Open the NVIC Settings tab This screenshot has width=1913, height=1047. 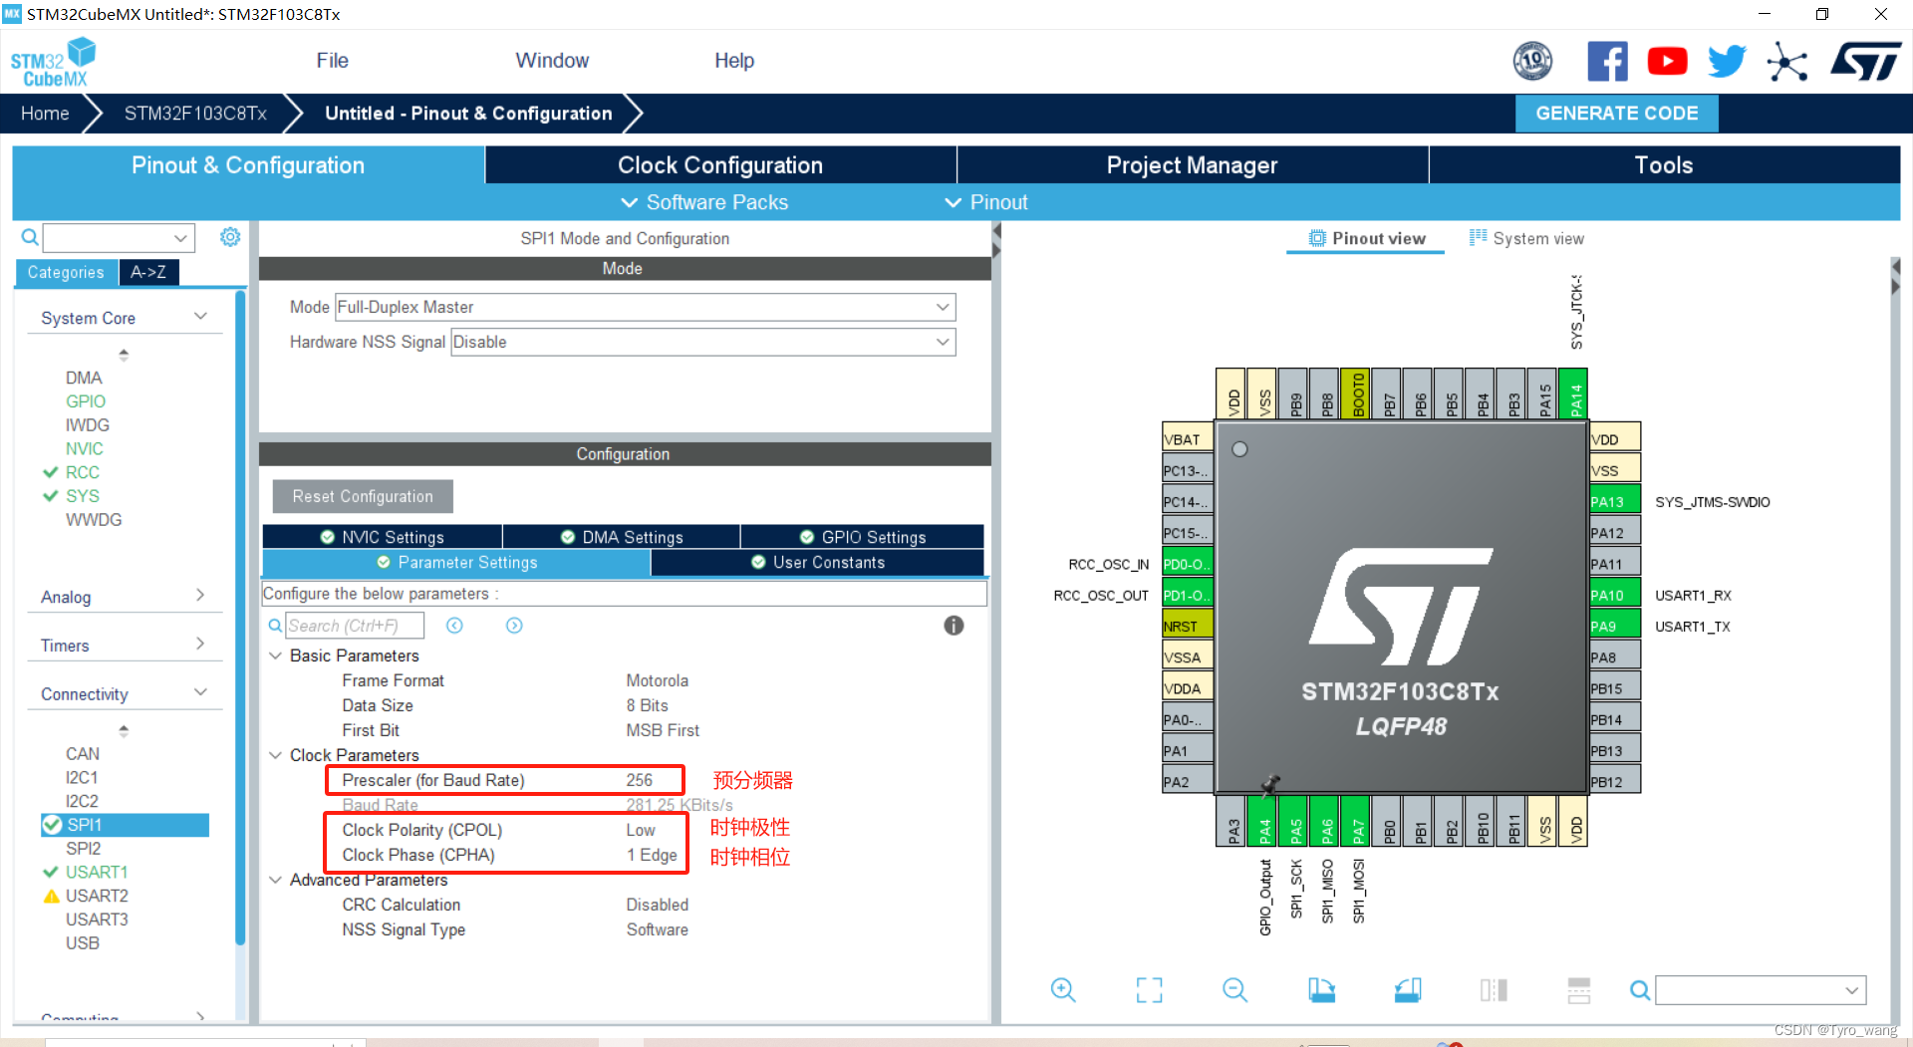[383, 537]
